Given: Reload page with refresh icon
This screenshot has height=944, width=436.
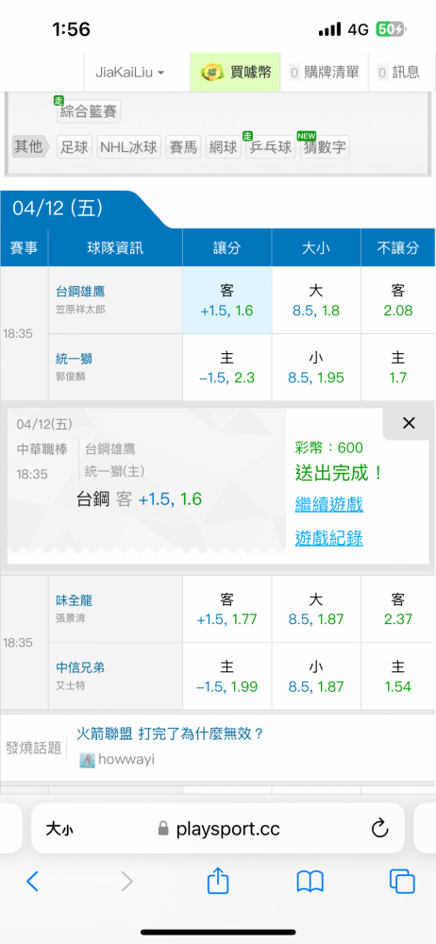Looking at the screenshot, I should click(x=379, y=829).
